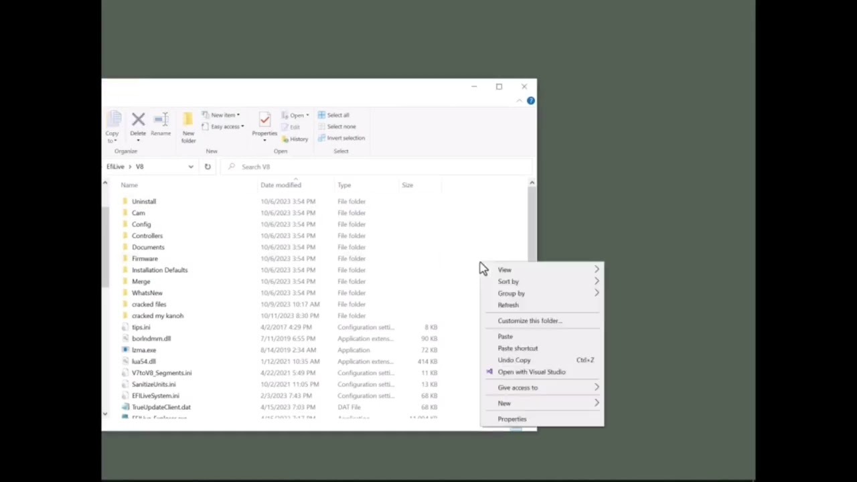Click the Size column header
This screenshot has height=482, width=857.
[407, 185]
